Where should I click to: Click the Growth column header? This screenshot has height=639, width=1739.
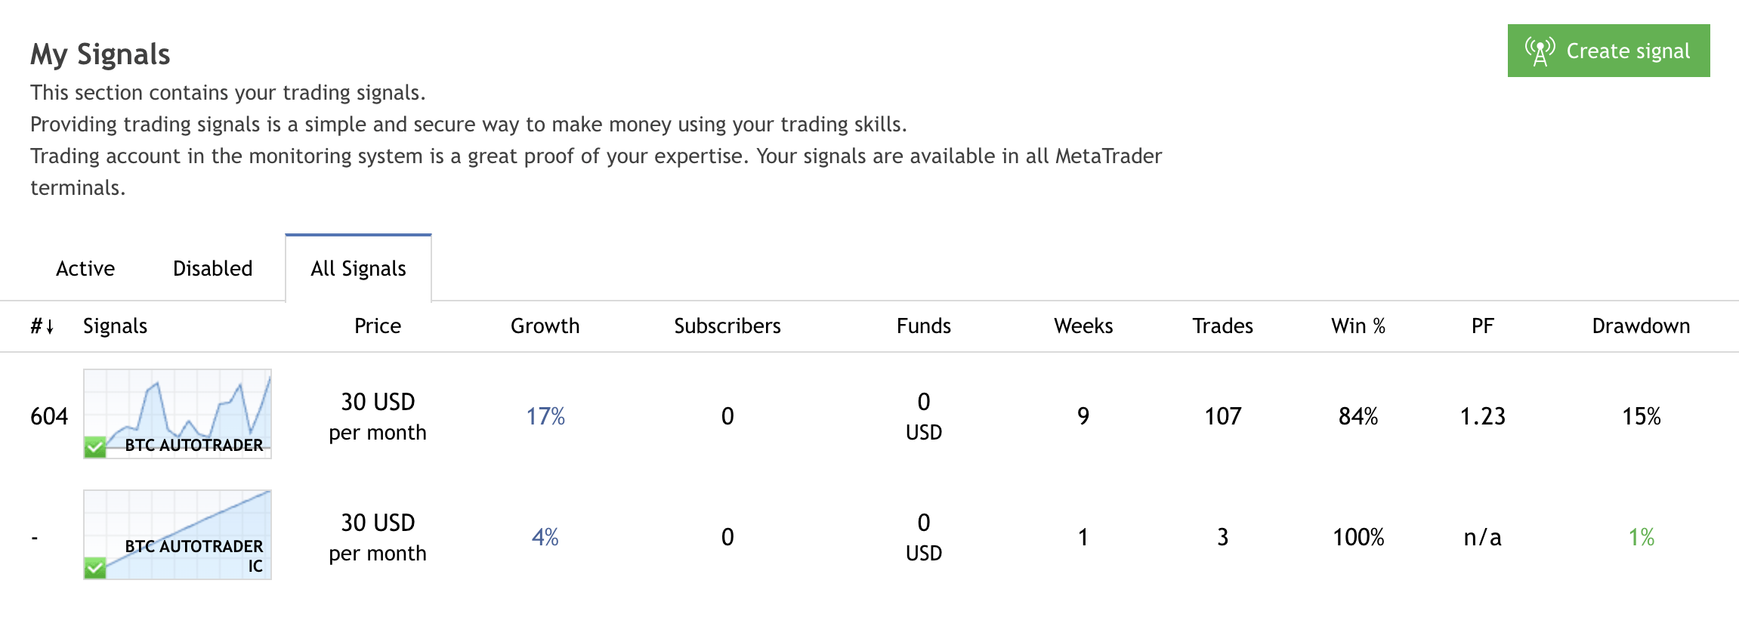tap(545, 326)
